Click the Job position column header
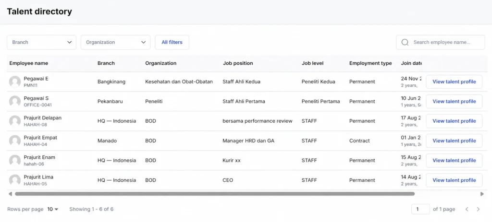Viewport: 492px width, 222px height. (238, 63)
